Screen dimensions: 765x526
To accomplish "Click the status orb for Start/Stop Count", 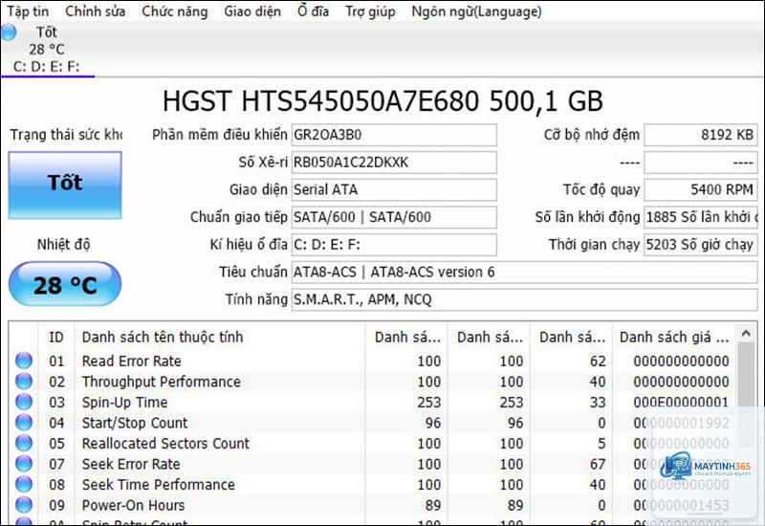I will [24, 423].
